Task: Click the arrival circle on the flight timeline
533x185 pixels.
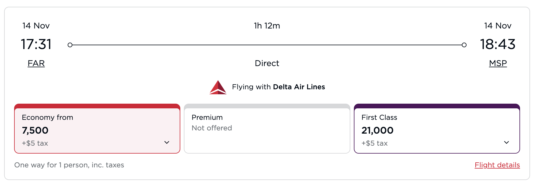Action: [464, 45]
